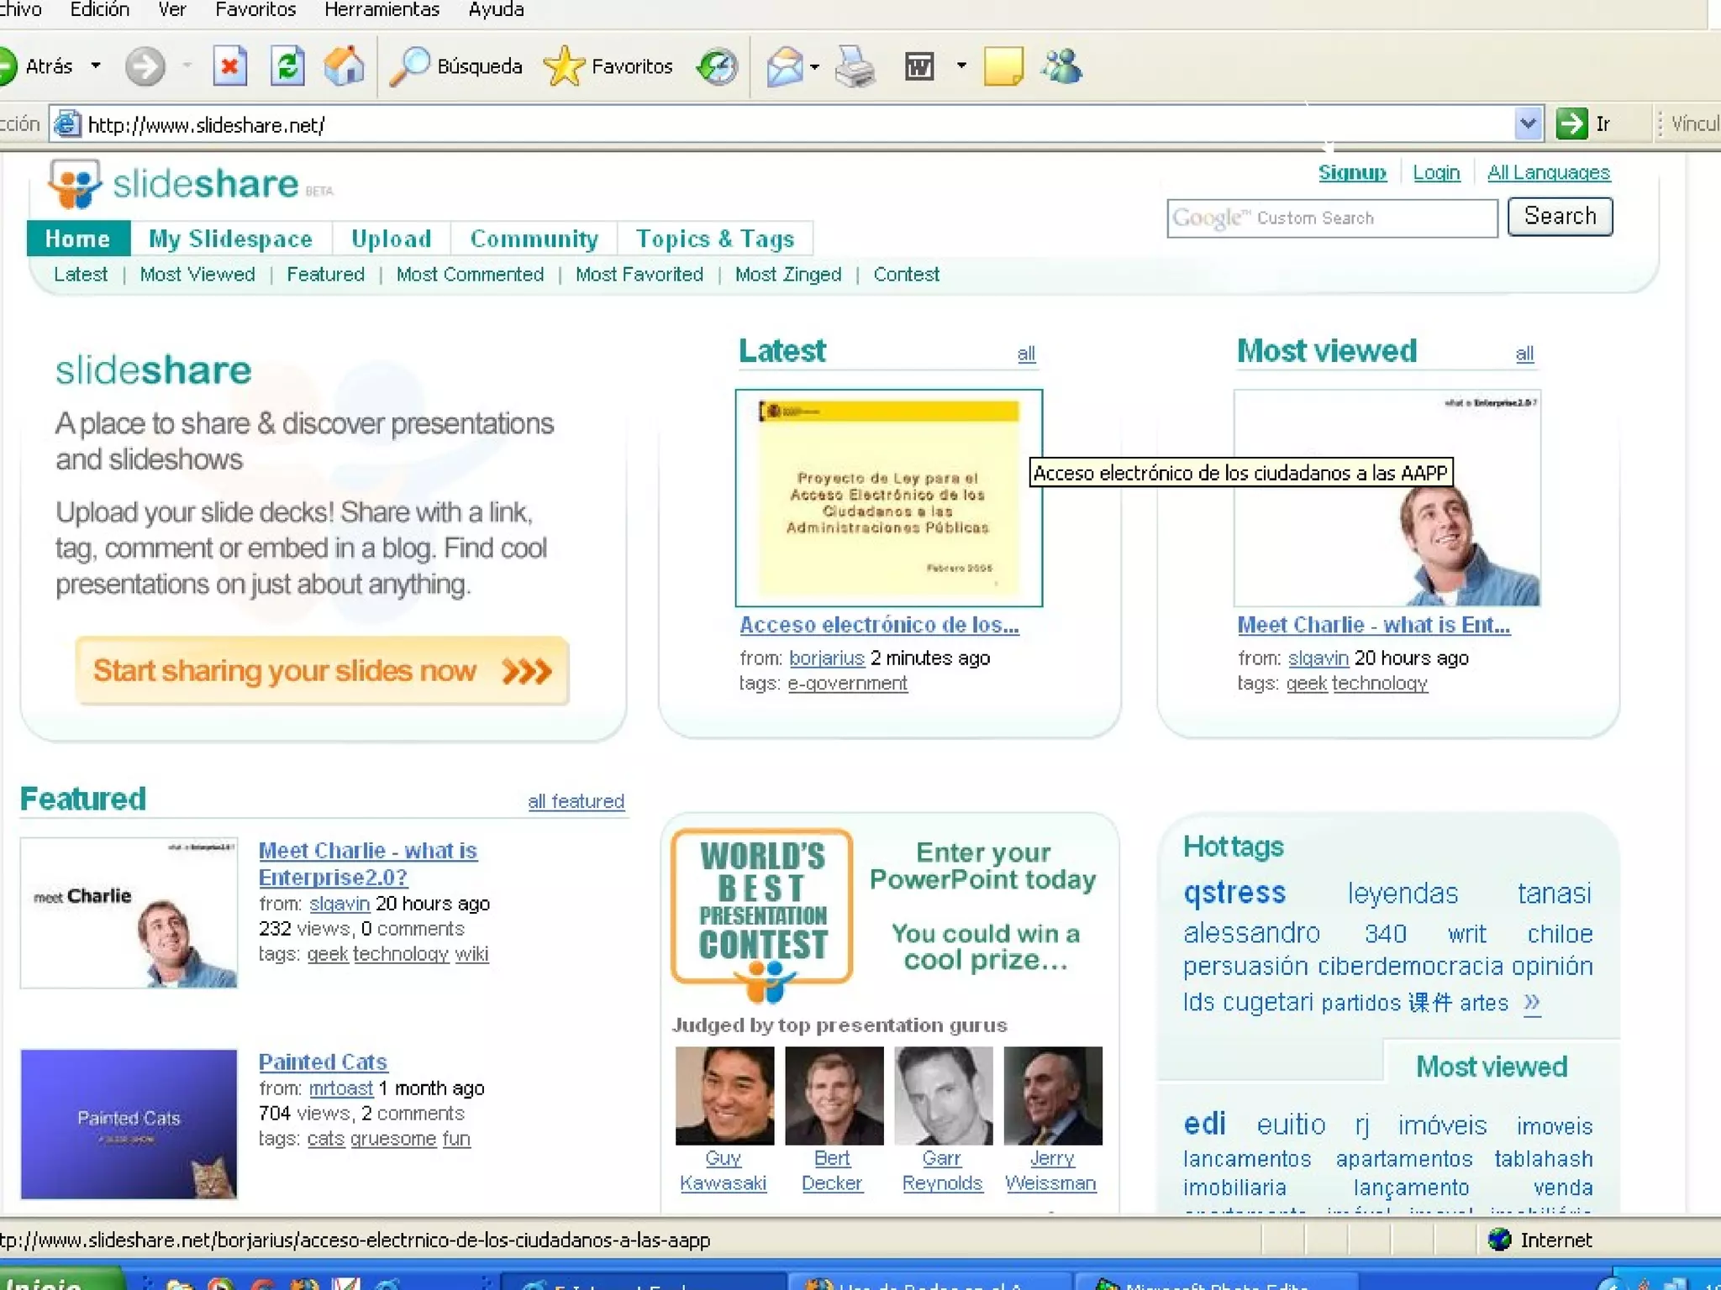The width and height of the screenshot is (1721, 1290).
Task: Click the yellow note Discuss icon
Action: click(x=1003, y=66)
